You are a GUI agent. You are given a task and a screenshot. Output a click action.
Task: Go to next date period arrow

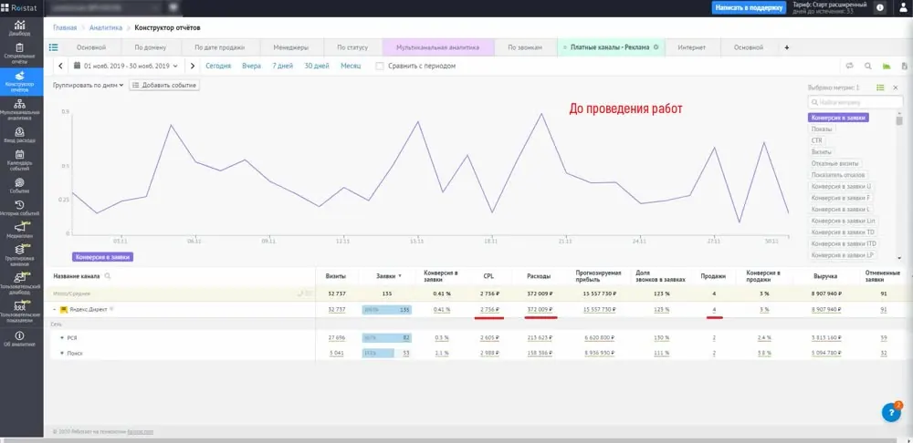point(192,67)
